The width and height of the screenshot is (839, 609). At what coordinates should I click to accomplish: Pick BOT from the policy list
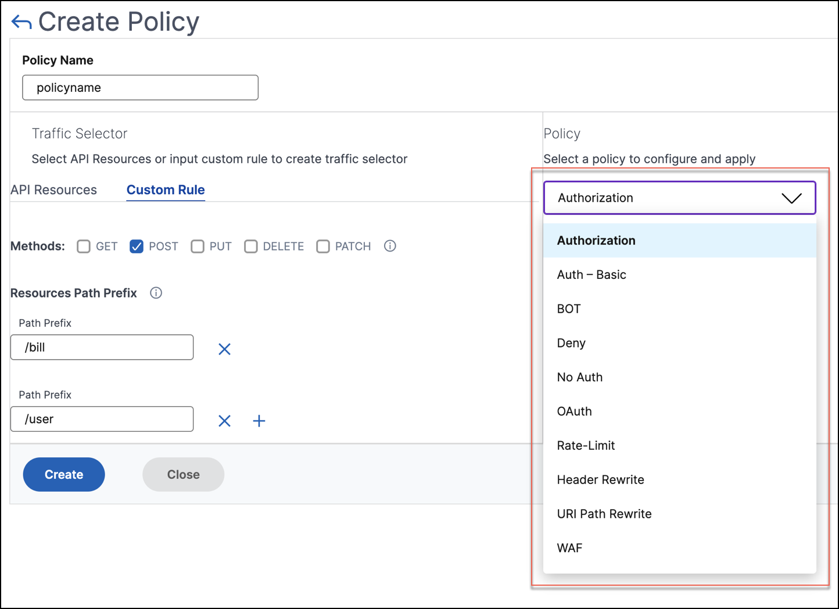pos(680,309)
